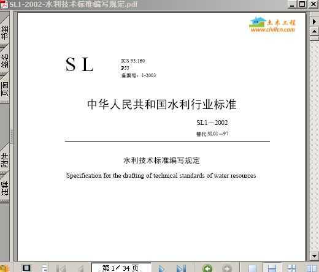Click the heading 中华人民共和国水利行业标准
The height and width of the screenshot is (272, 319).
[x=162, y=104]
